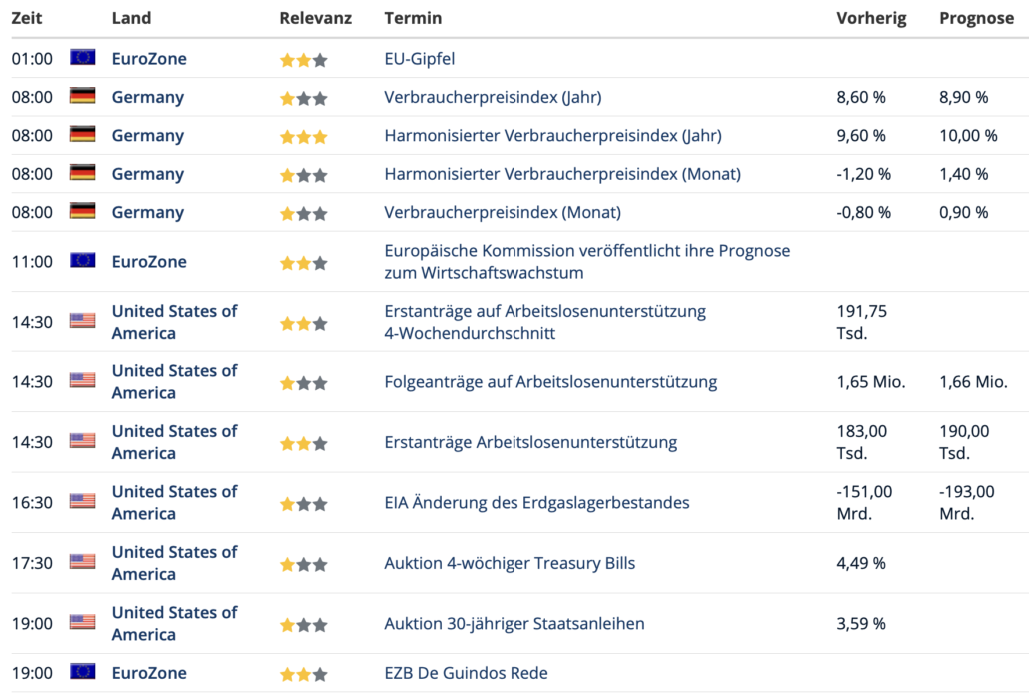Open the EZB De Guindos Rede link
This screenshot has width=1029, height=698.
(x=466, y=673)
